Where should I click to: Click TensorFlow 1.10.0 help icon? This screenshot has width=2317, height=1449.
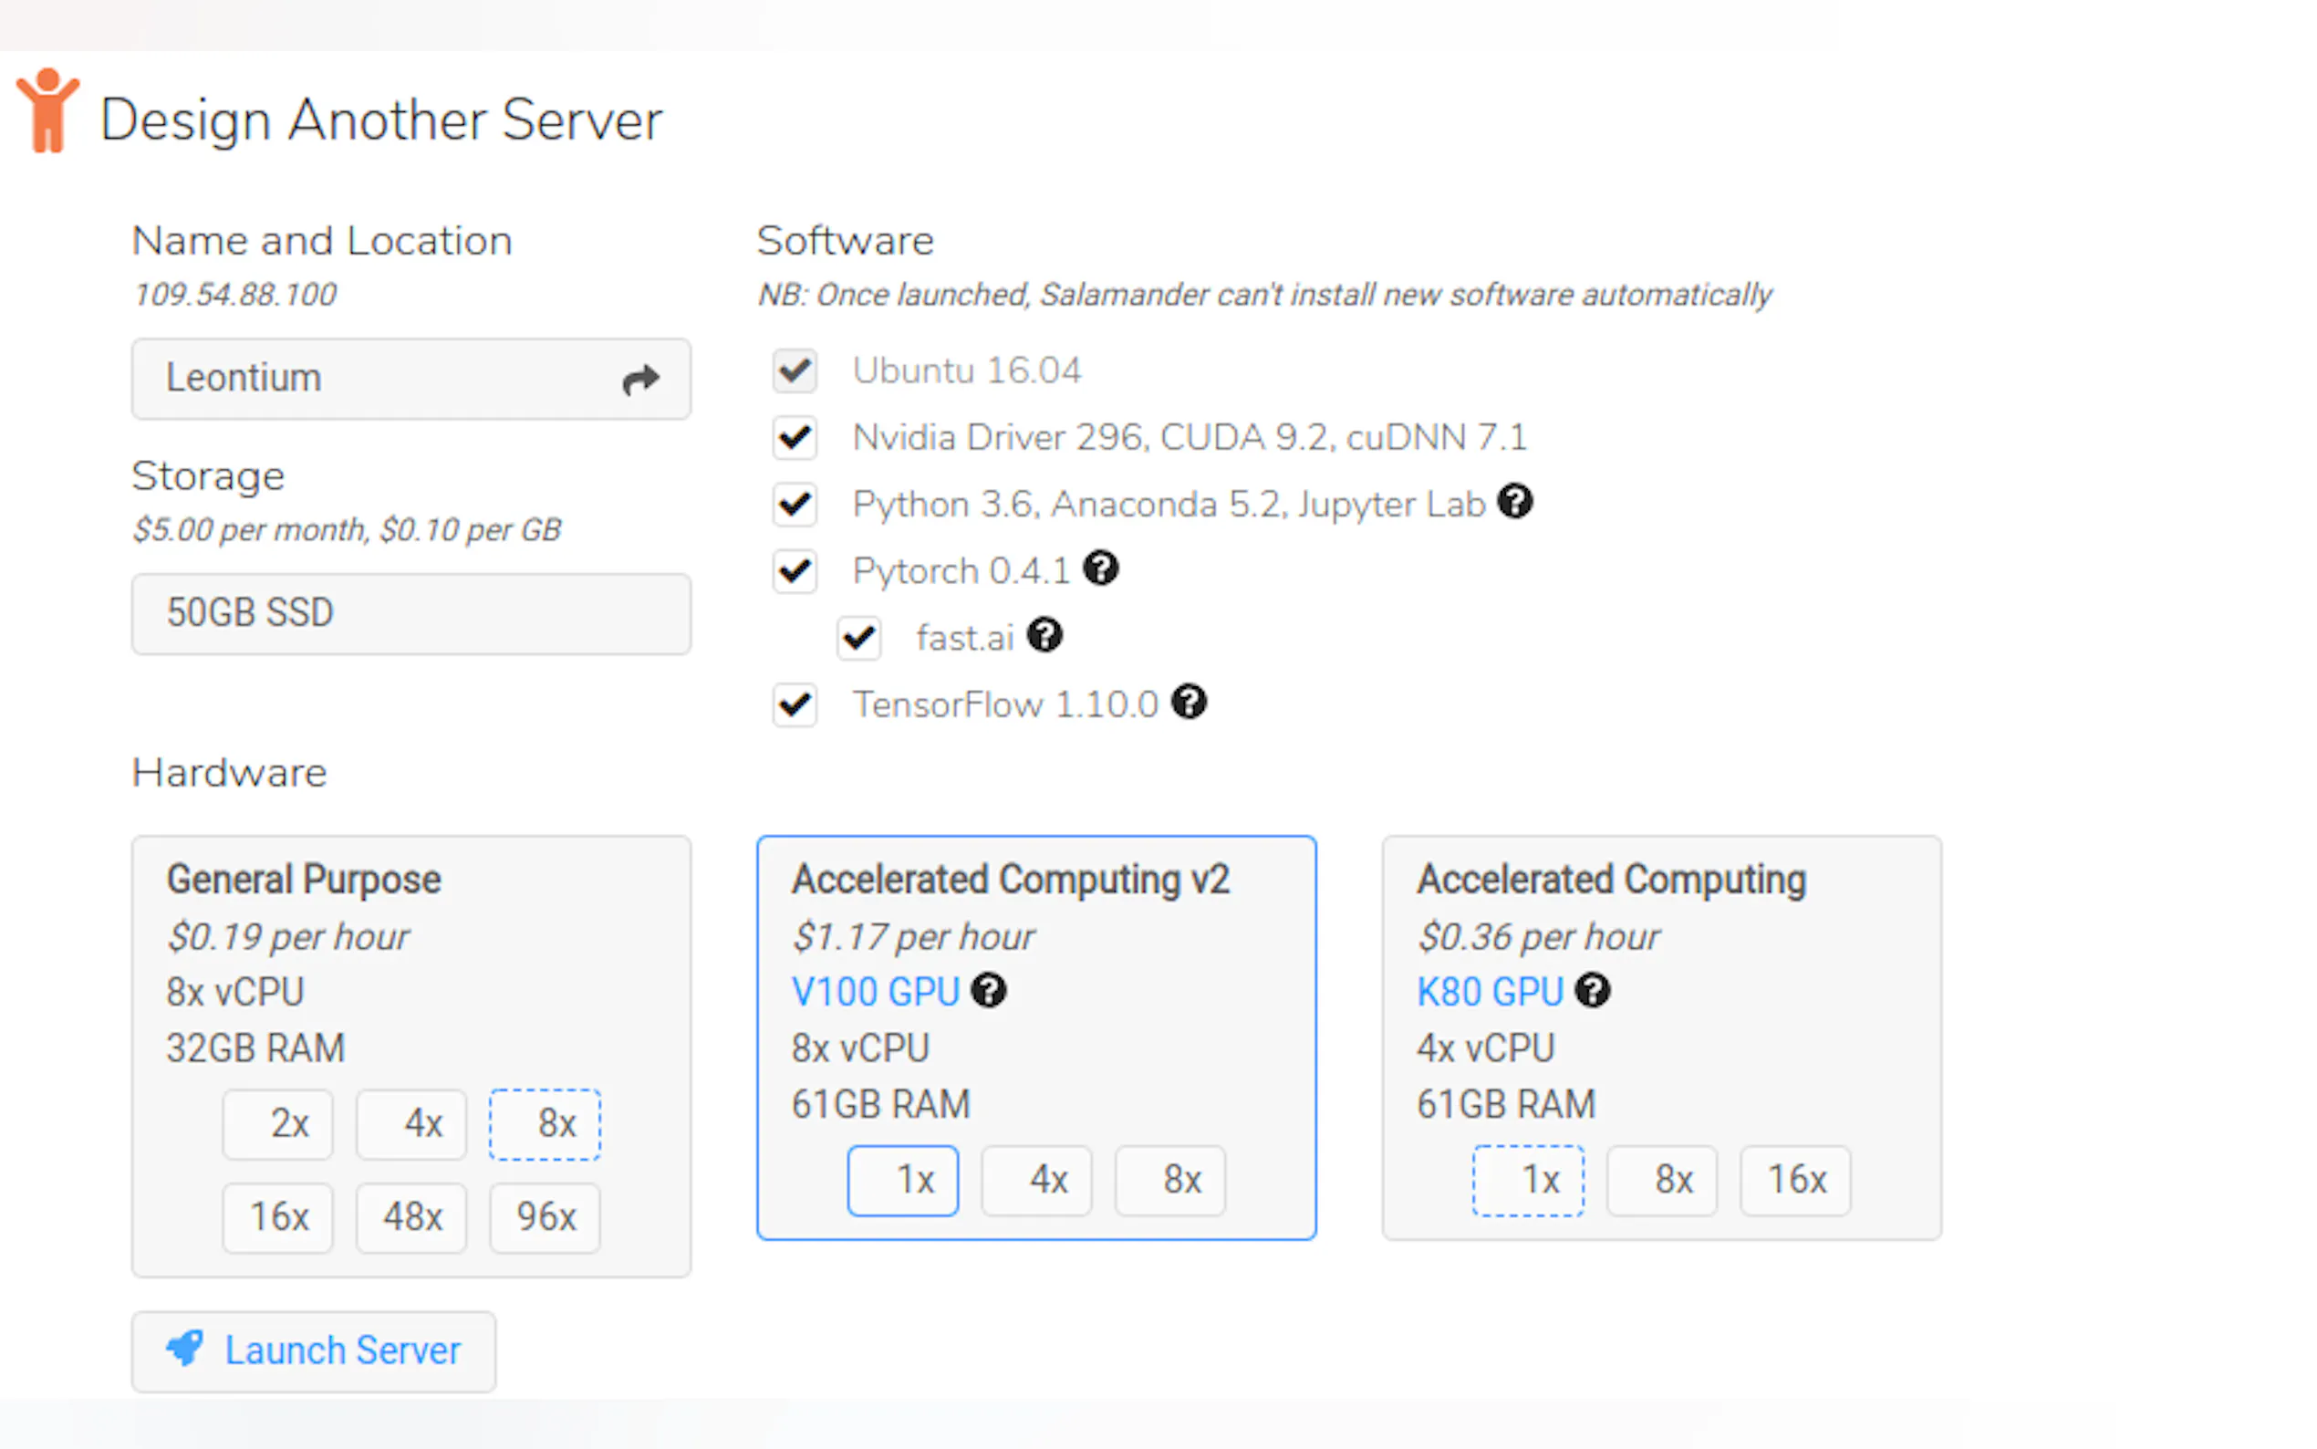[x=1189, y=702]
